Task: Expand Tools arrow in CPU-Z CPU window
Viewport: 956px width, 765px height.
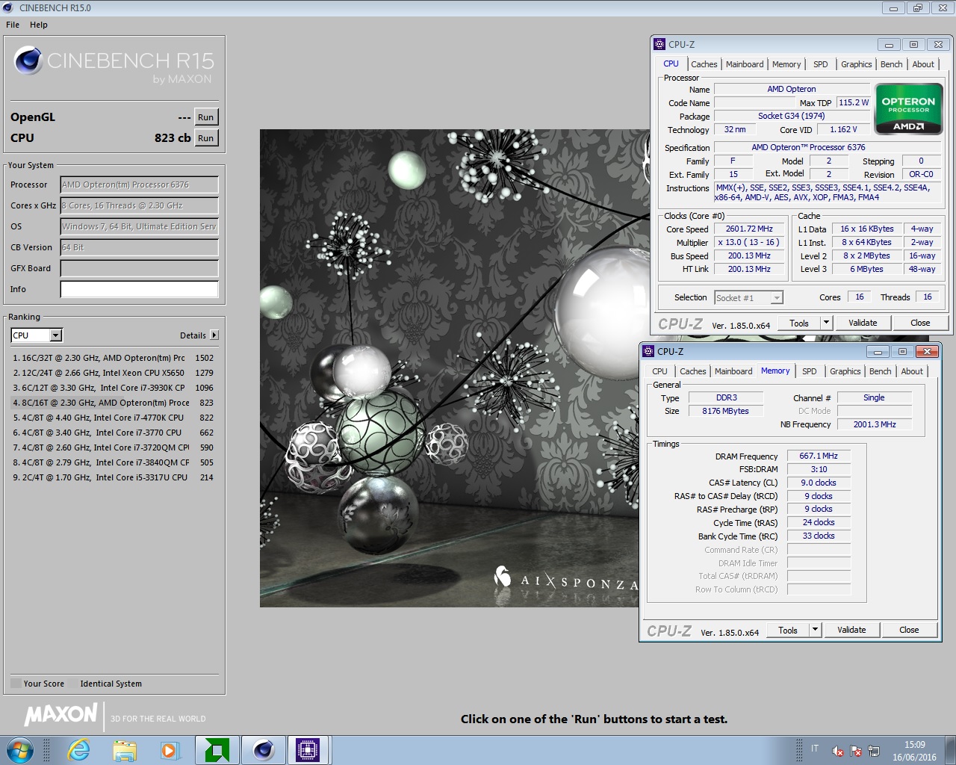Action: click(x=826, y=323)
